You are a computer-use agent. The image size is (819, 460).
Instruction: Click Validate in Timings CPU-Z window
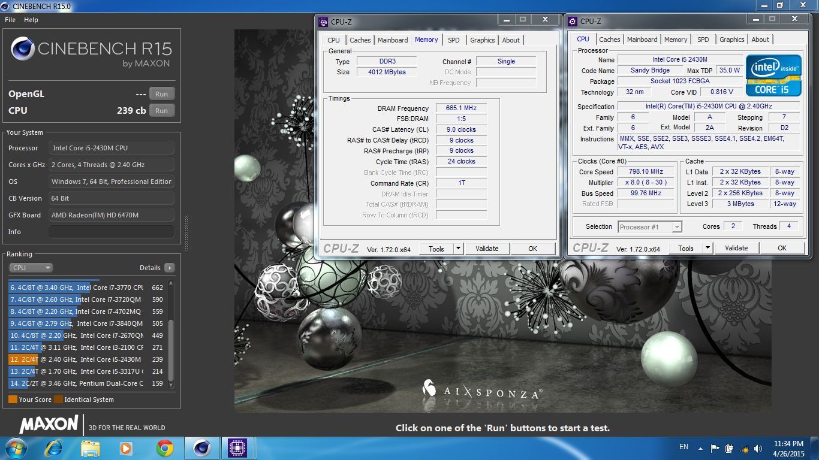[x=487, y=249]
